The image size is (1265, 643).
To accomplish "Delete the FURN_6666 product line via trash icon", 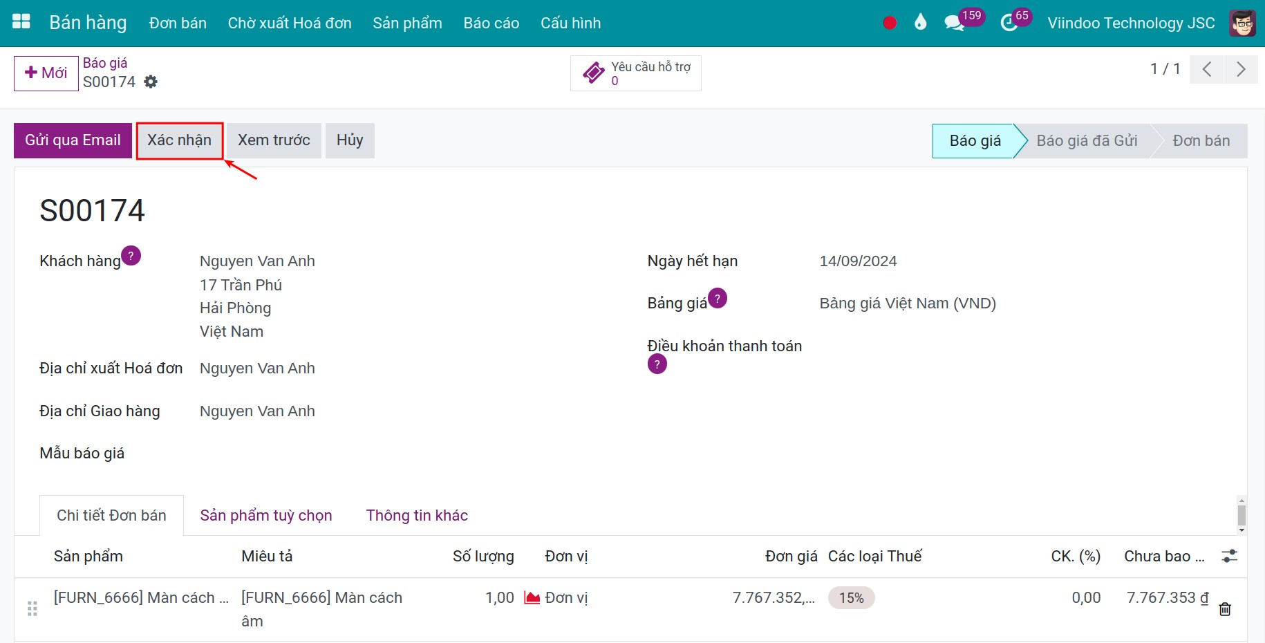I will [x=1225, y=609].
